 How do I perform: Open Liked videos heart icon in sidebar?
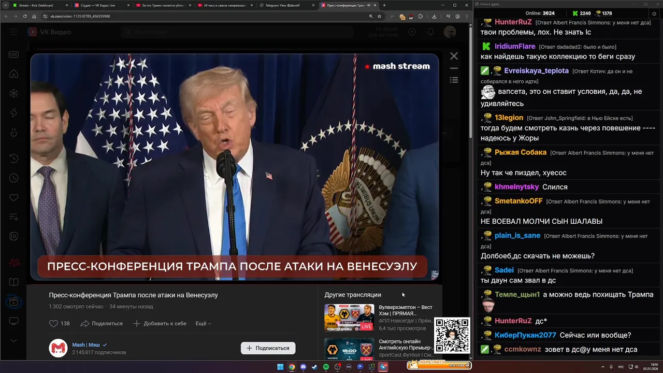click(x=13, y=198)
